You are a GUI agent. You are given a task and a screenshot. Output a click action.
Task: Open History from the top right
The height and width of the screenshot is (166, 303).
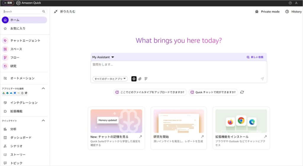(293, 11)
